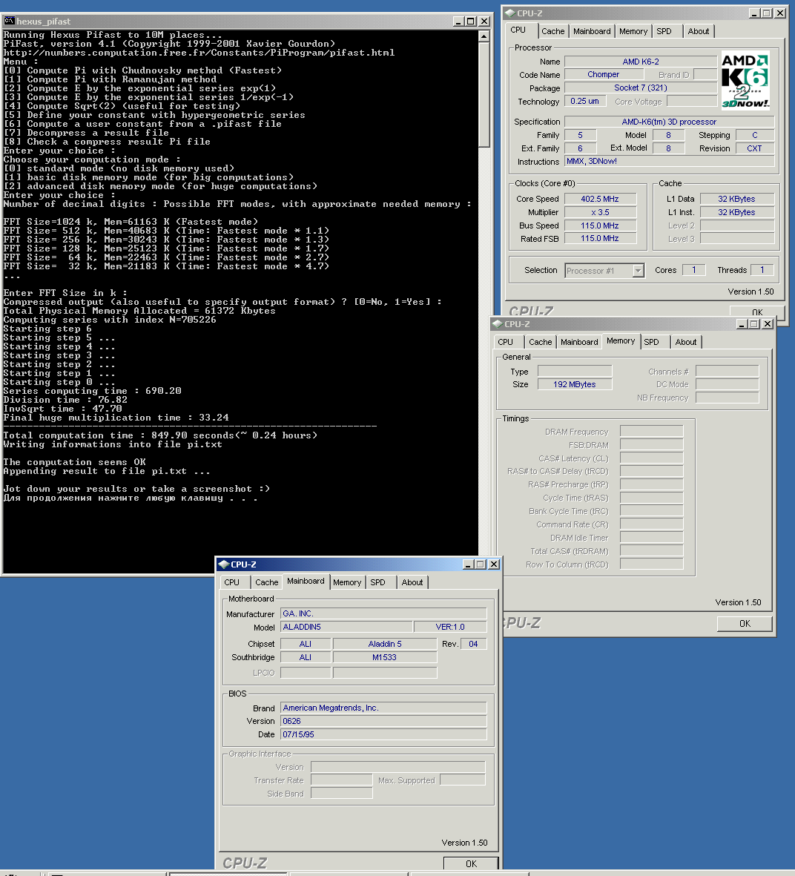Click the Total computation time line in console
Viewport: 795px width, 876px height.
click(160, 435)
